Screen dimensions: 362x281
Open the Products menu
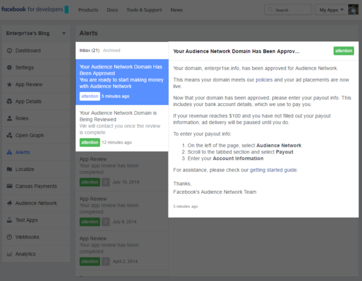[x=88, y=10]
